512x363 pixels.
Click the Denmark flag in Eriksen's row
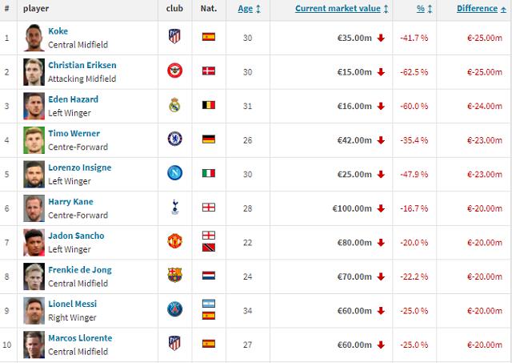(209, 71)
